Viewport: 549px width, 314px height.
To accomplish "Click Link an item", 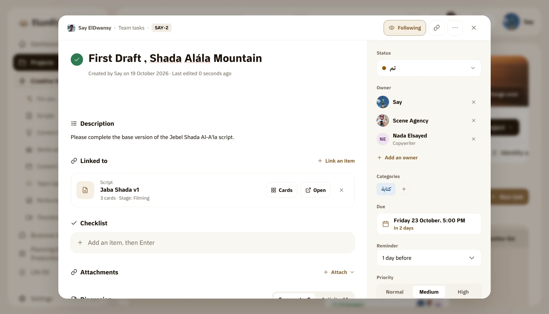I will [336, 161].
